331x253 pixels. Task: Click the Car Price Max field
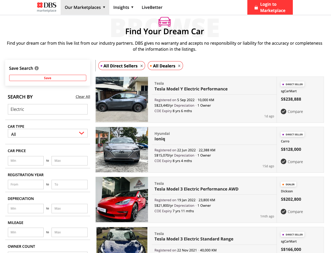click(70, 161)
